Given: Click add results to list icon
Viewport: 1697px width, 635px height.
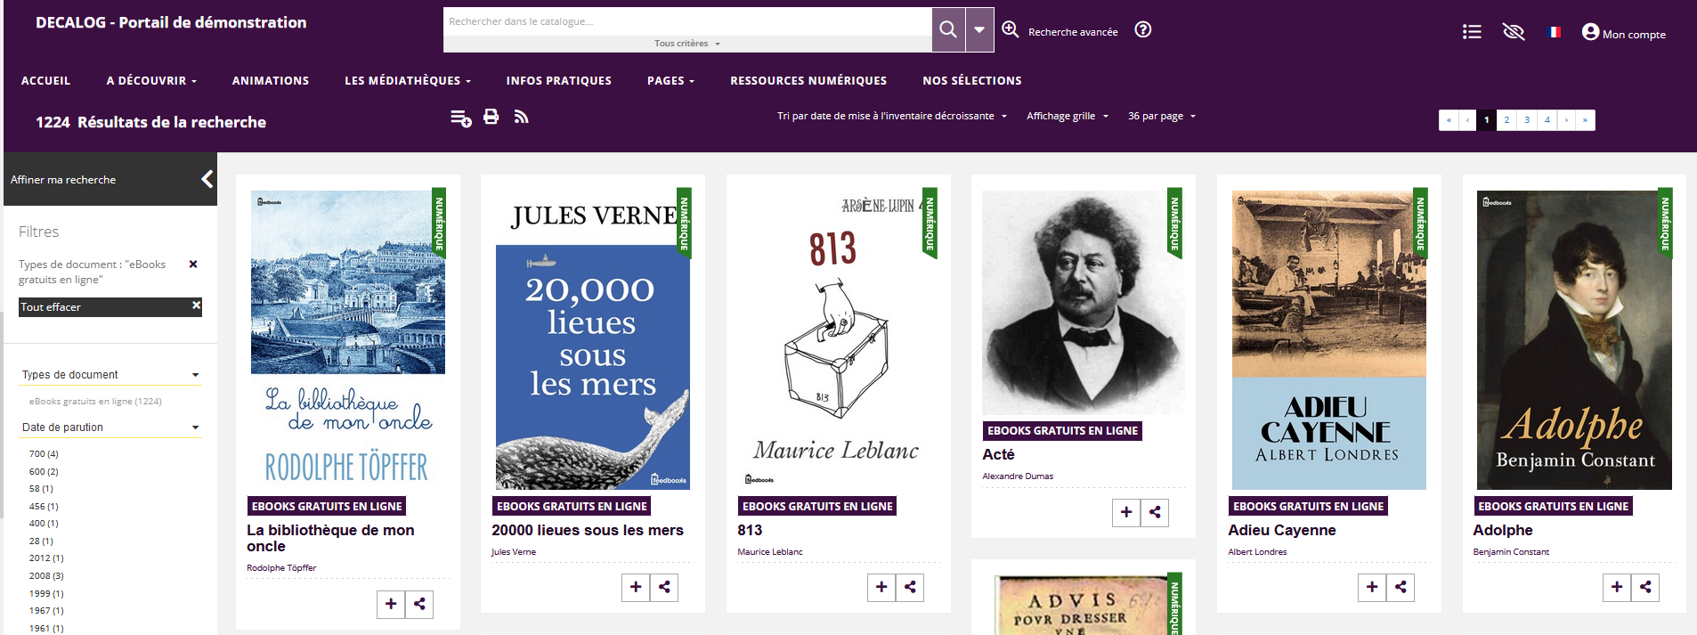Looking at the screenshot, I should [x=460, y=118].
